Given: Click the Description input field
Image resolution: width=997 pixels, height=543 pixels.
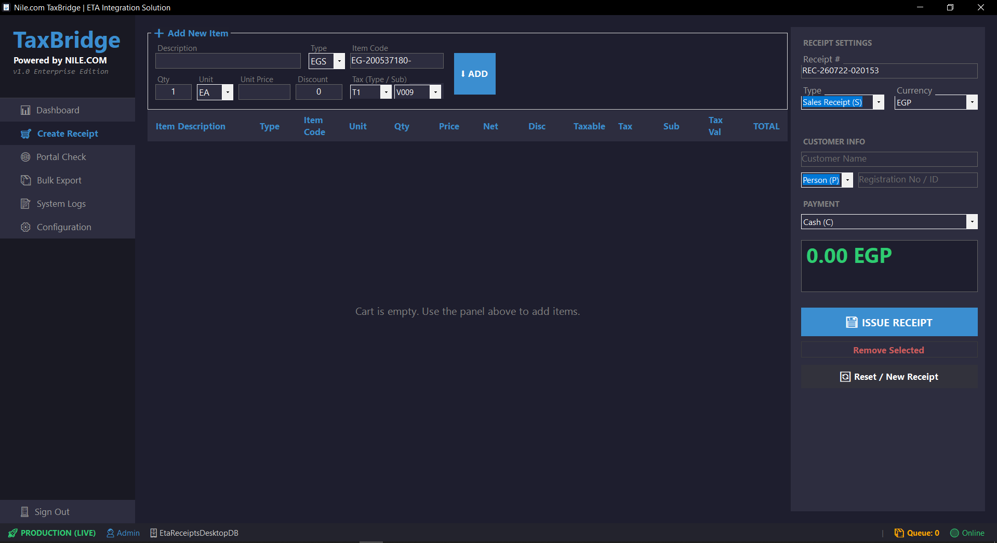Looking at the screenshot, I should click(x=228, y=61).
